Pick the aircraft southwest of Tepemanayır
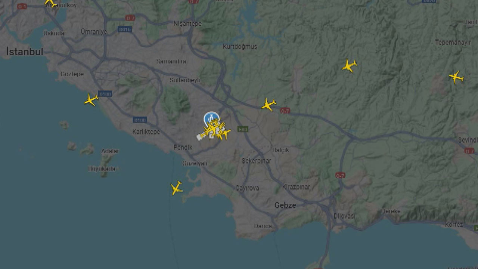 350,66
